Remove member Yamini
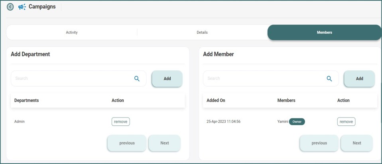382x164 pixels. [346, 122]
